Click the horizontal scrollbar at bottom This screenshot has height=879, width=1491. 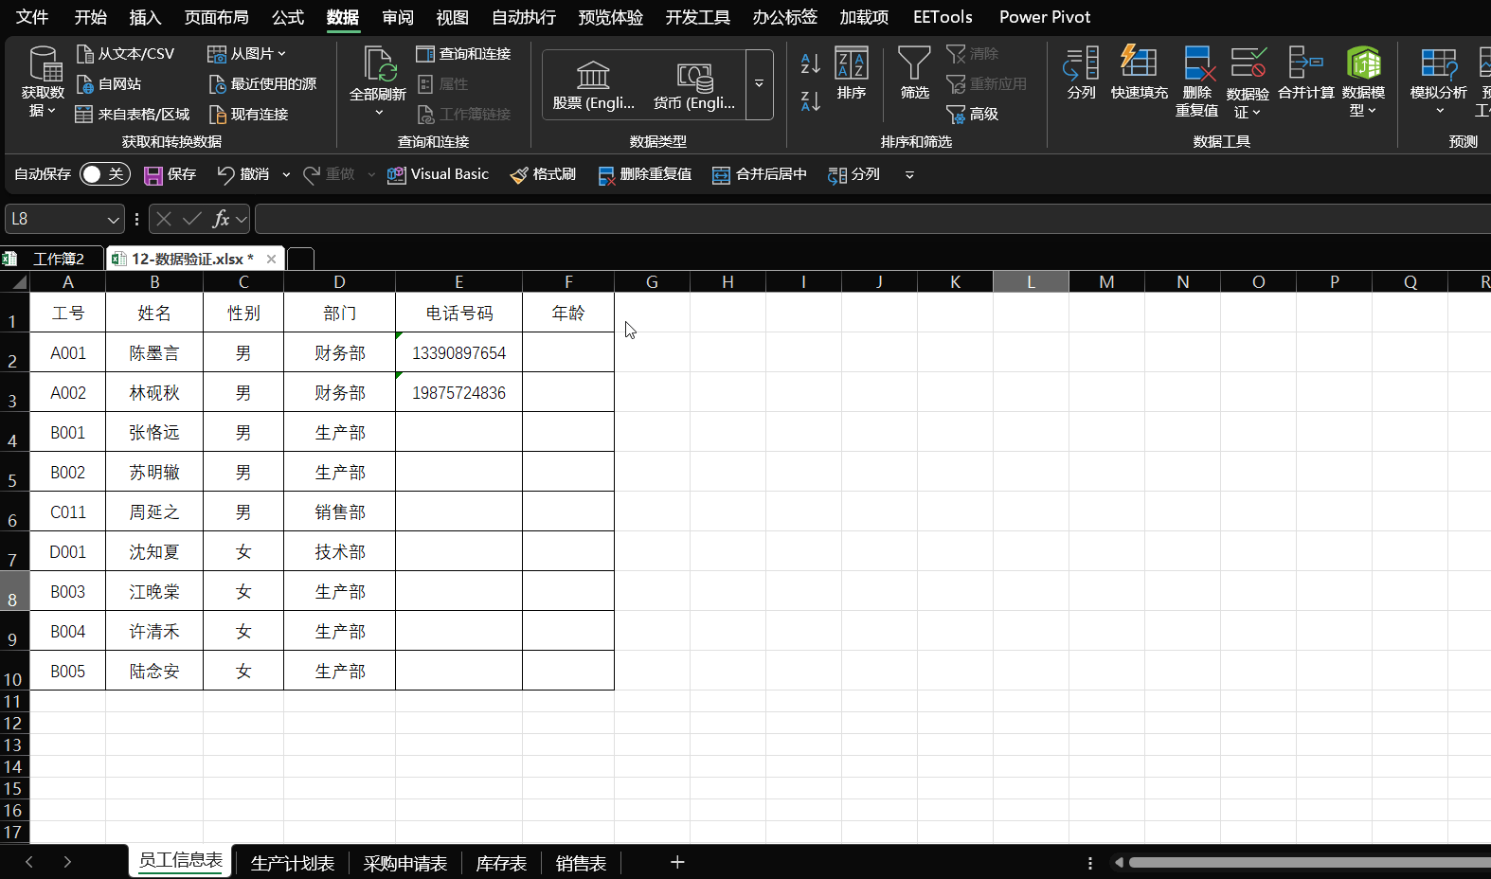pyautogui.click(x=1309, y=862)
